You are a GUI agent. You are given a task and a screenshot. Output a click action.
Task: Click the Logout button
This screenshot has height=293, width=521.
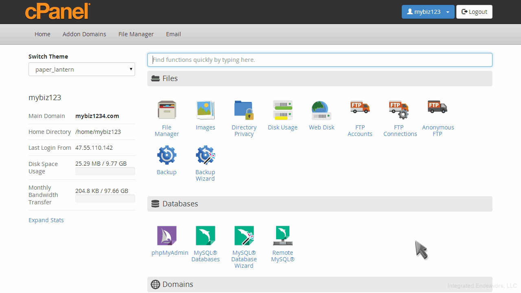point(474,12)
